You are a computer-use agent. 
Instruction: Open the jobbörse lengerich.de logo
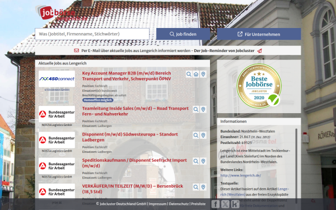click(x=62, y=13)
